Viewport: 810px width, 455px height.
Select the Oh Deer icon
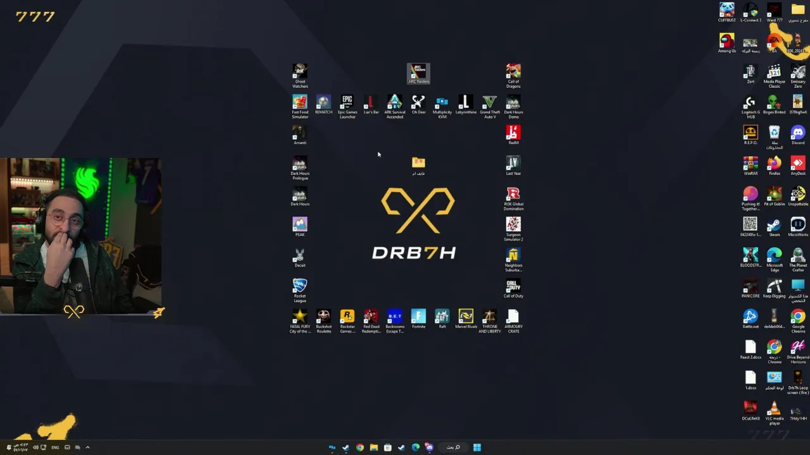(x=418, y=105)
